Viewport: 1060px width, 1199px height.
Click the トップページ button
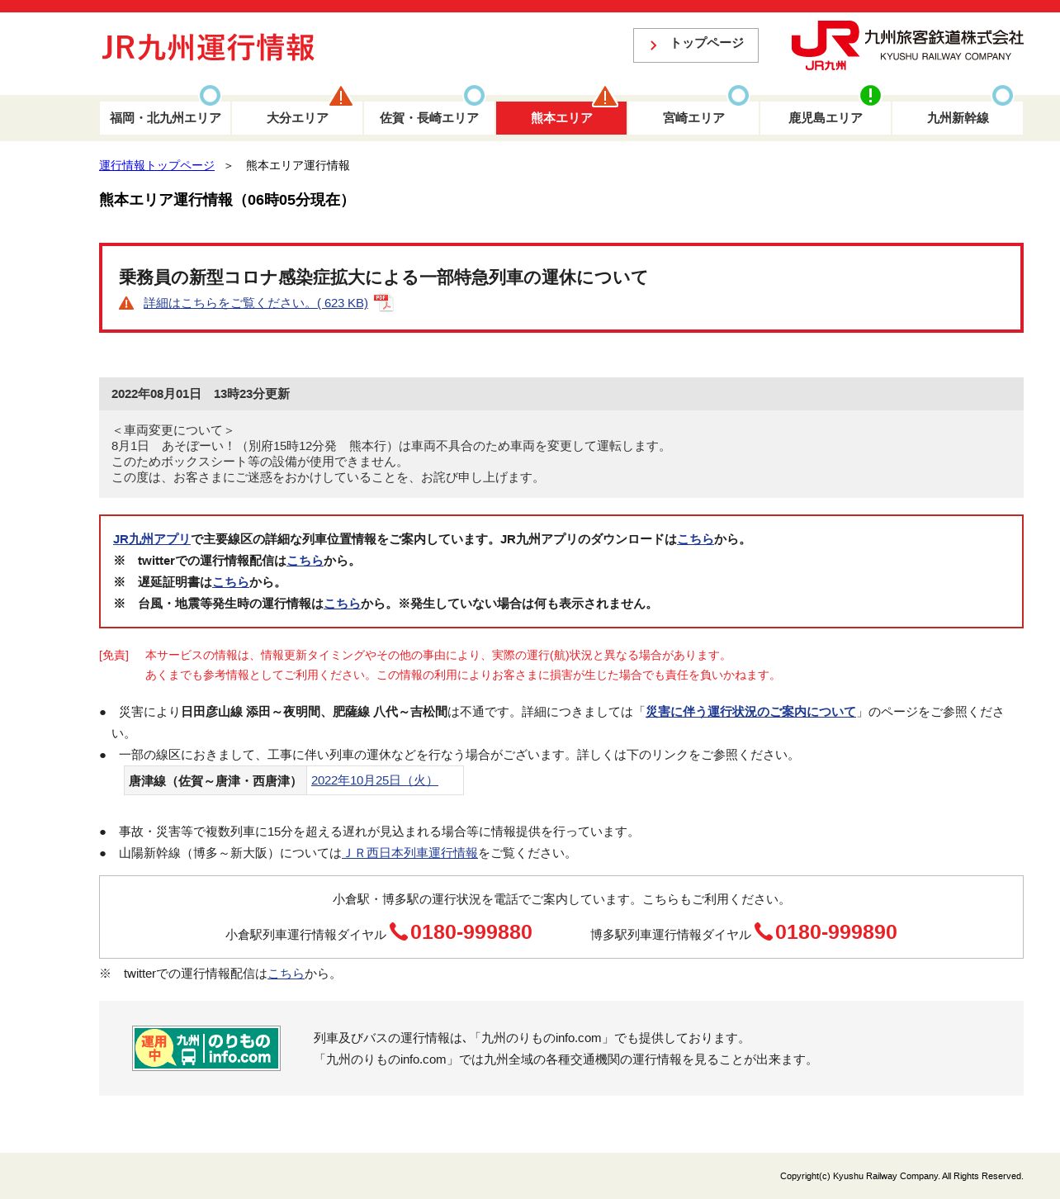pyautogui.click(x=696, y=45)
